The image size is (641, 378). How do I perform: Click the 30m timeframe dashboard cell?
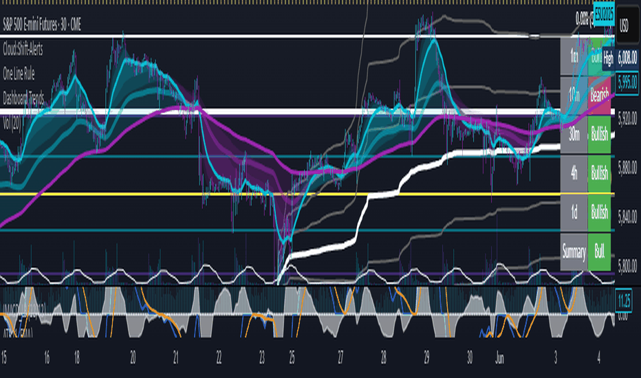point(574,135)
